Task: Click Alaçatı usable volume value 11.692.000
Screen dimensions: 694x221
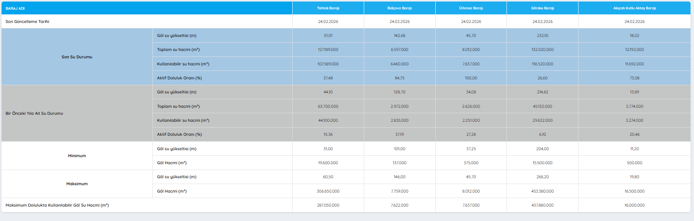Action: tap(634, 64)
